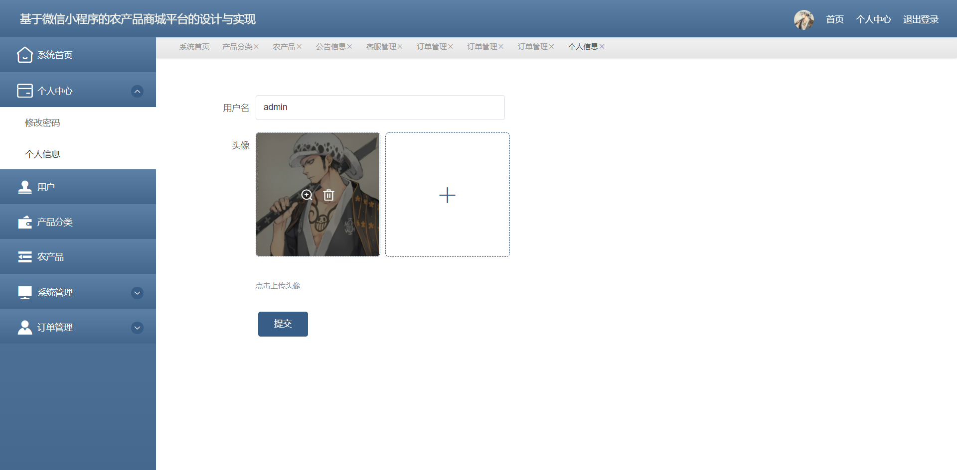Click the 用户 user icon in sidebar
The height and width of the screenshot is (470, 957).
pos(24,186)
